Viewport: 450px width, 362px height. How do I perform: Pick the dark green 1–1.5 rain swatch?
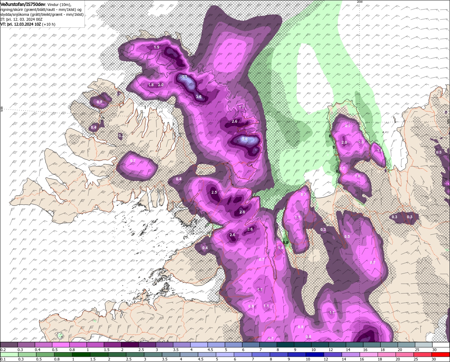click(81, 354)
